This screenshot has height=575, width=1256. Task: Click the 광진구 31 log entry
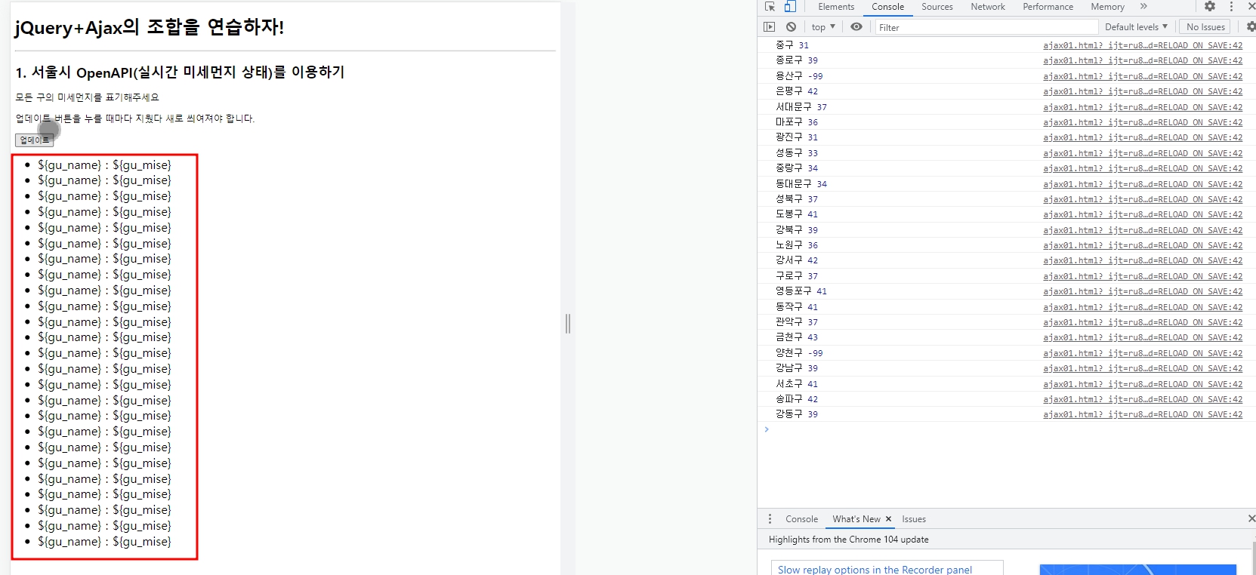pos(797,137)
